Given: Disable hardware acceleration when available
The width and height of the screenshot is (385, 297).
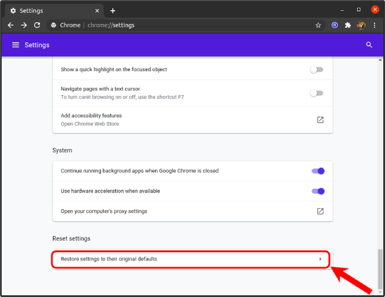Looking at the screenshot, I should (x=318, y=191).
